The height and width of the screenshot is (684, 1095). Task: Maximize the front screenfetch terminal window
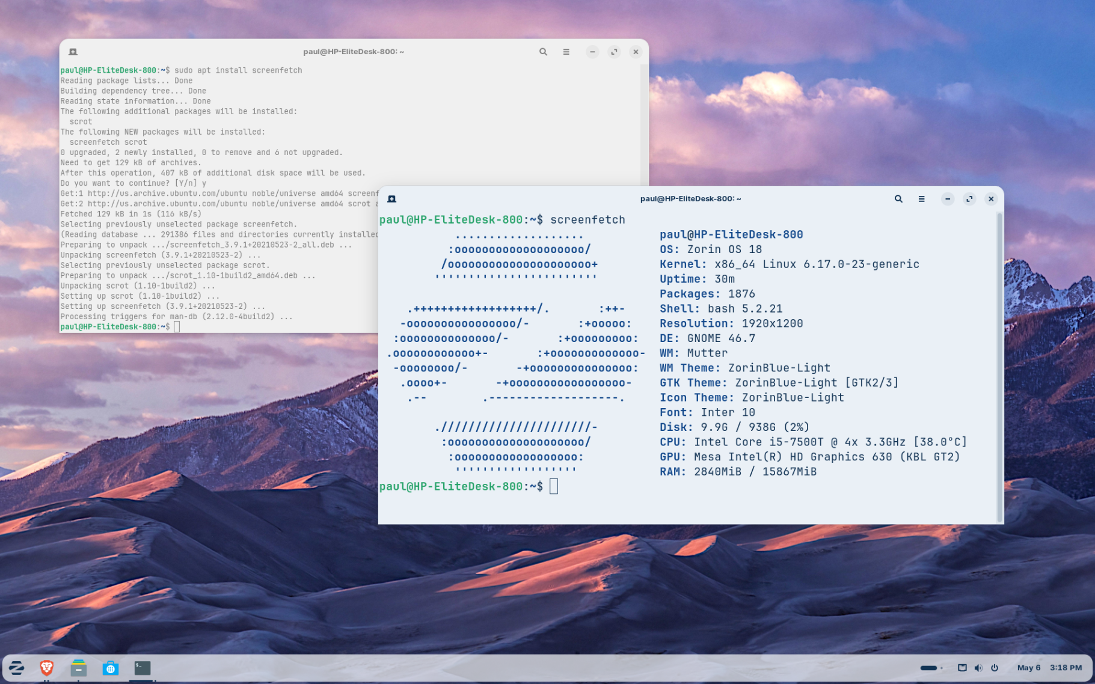point(969,199)
